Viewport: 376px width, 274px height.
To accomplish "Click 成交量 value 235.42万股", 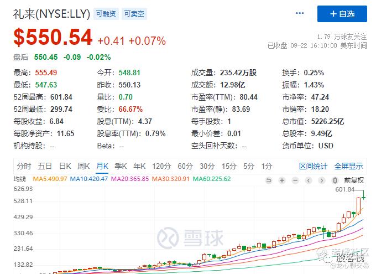I will [x=238, y=73].
